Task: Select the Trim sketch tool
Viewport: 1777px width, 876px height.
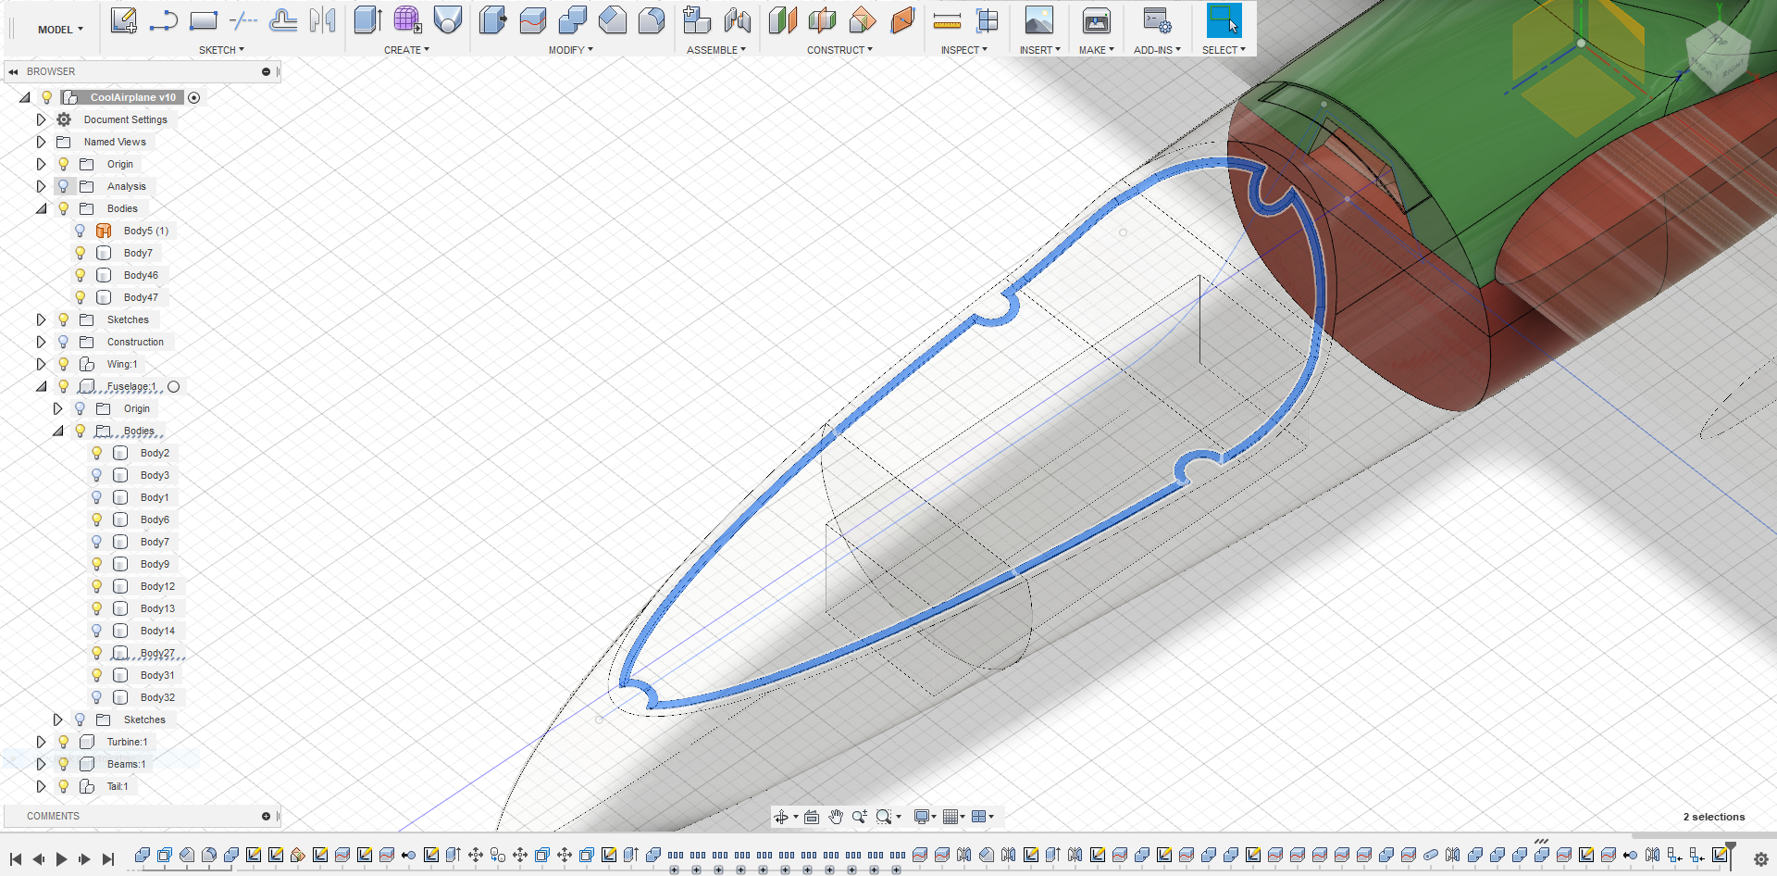Action: (x=242, y=20)
